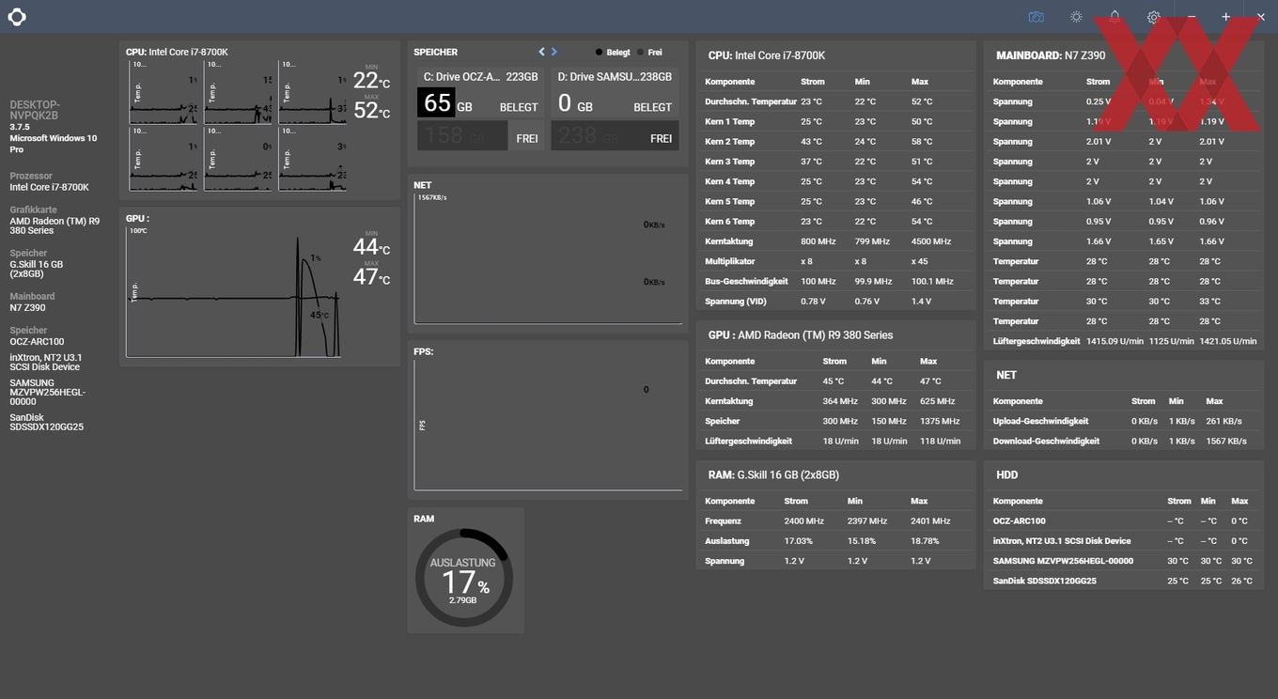Click the 1421.05 U/min max fan value
The height and width of the screenshot is (699, 1278).
coord(1228,341)
